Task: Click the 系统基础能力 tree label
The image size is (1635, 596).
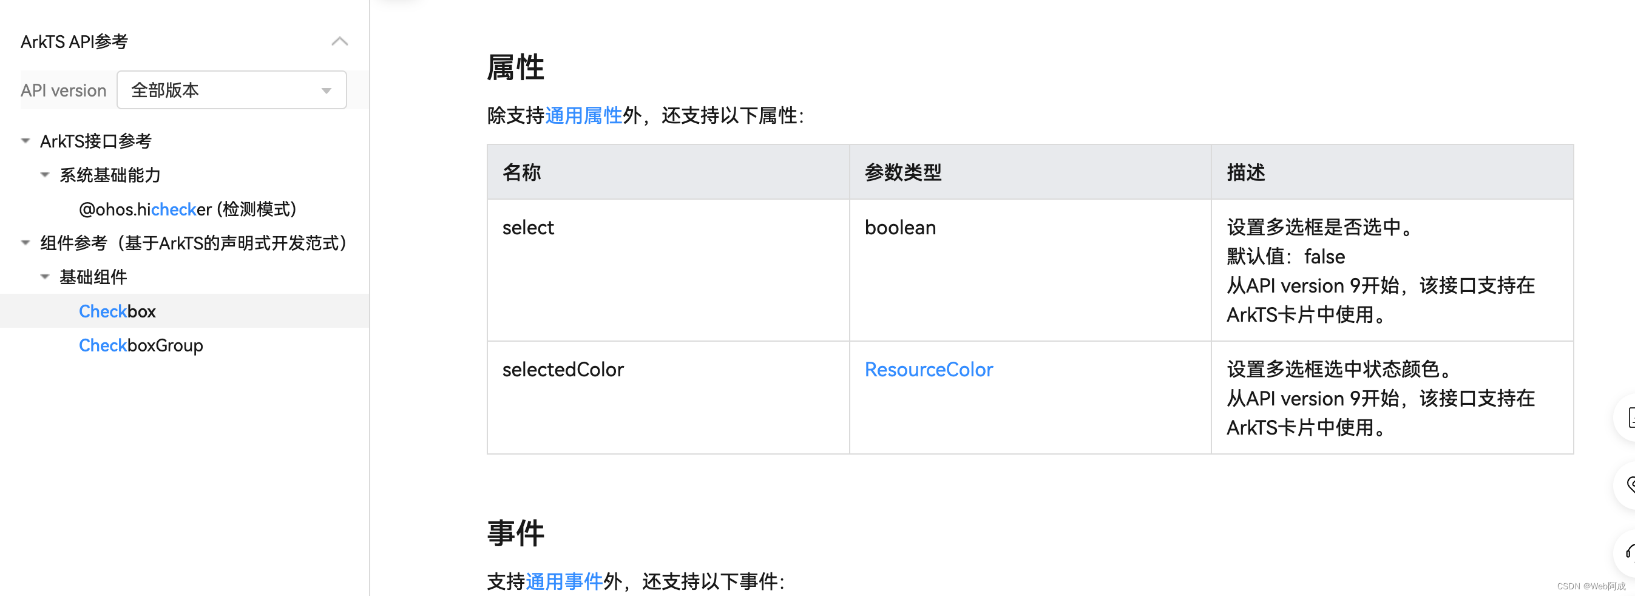Action: (x=110, y=175)
